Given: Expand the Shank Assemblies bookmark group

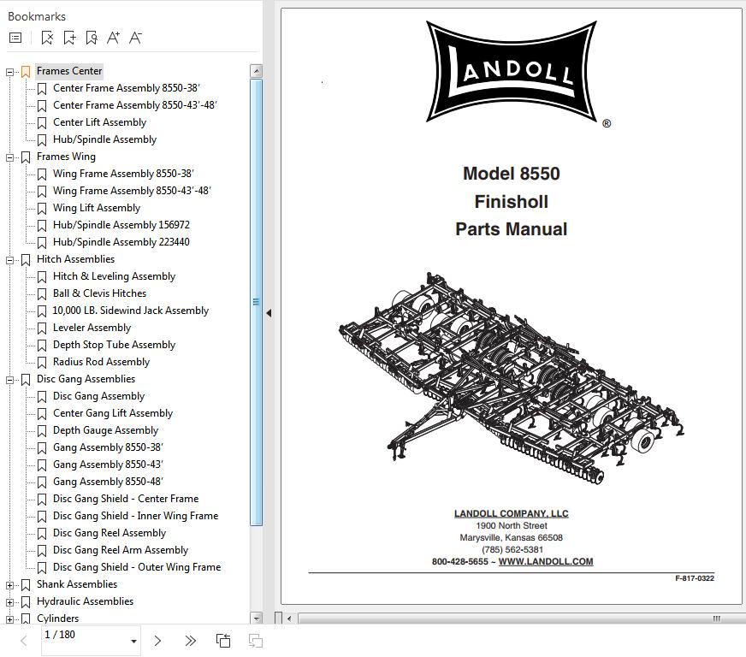Looking at the screenshot, I should click(x=9, y=585).
